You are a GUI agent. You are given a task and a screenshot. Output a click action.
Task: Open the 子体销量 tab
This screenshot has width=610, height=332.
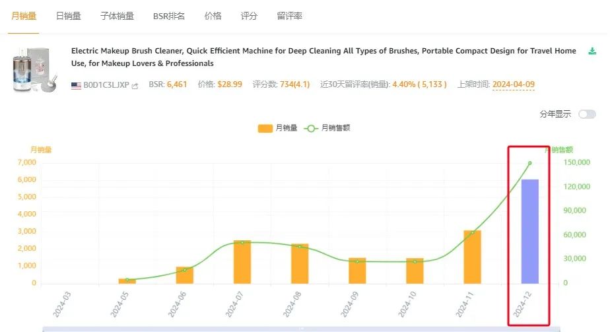pyautogui.click(x=117, y=16)
